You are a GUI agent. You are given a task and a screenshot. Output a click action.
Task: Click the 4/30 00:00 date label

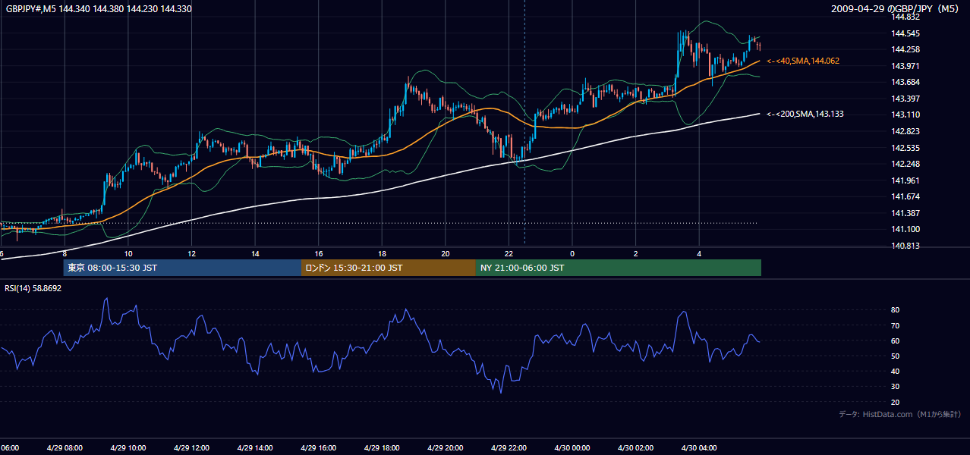572,448
